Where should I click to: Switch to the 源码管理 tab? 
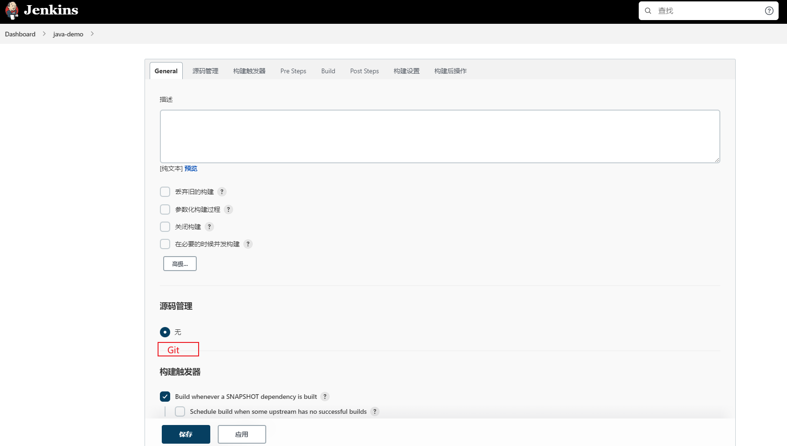[205, 71]
